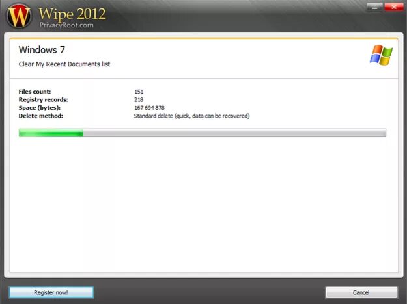This screenshot has width=407, height=304.
Task: Click the Files count label
Action: 35,92
